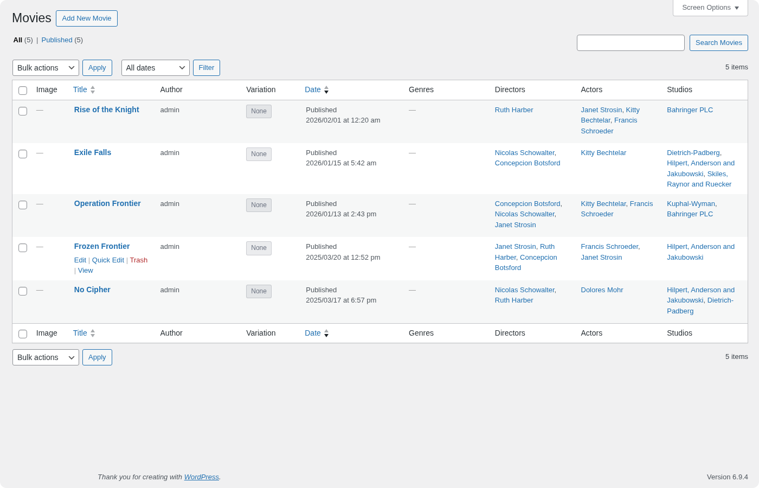Viewport: 759px width, 488px height.
Task: Check the select-all checkbox in the header
Action: point(23,91)
